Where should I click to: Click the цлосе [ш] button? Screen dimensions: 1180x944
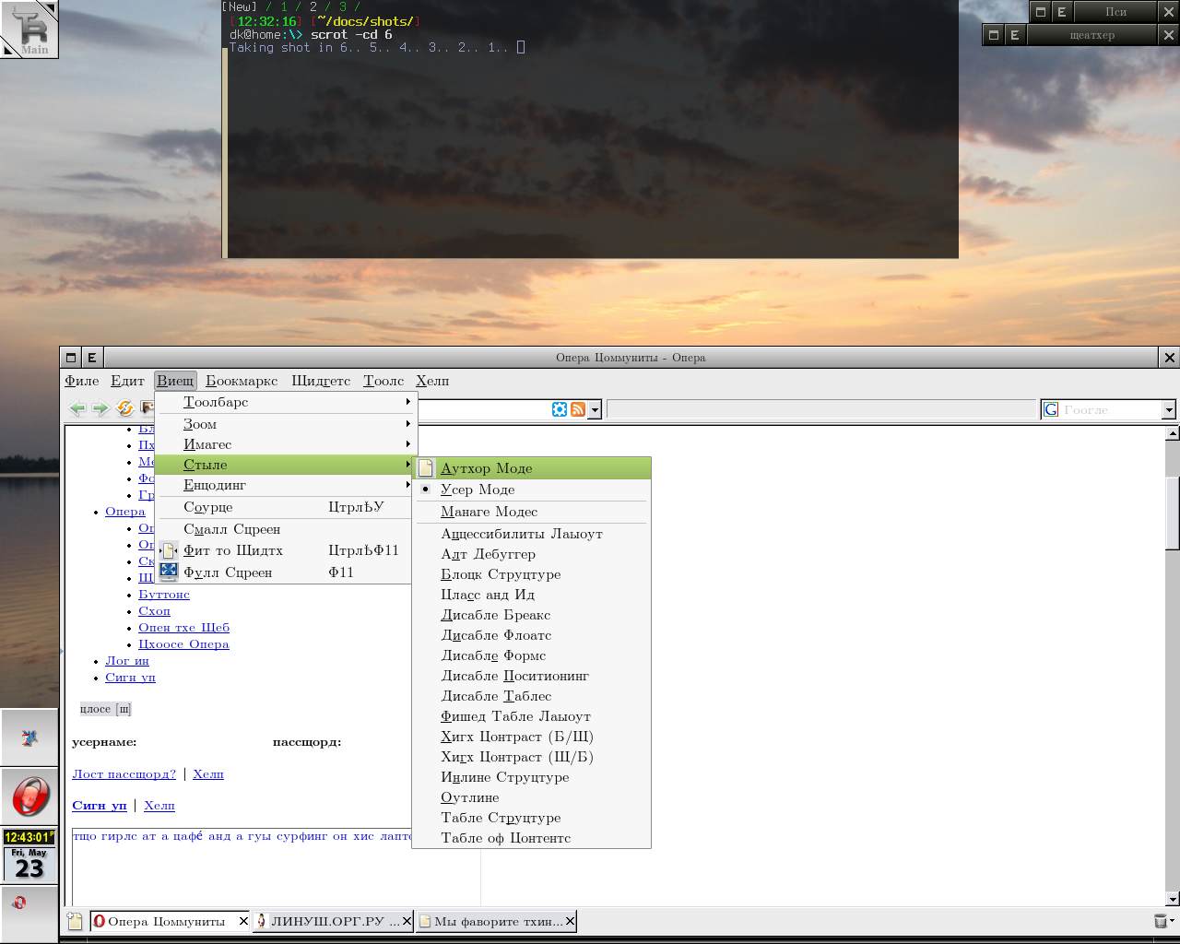(x=106, y=709)
